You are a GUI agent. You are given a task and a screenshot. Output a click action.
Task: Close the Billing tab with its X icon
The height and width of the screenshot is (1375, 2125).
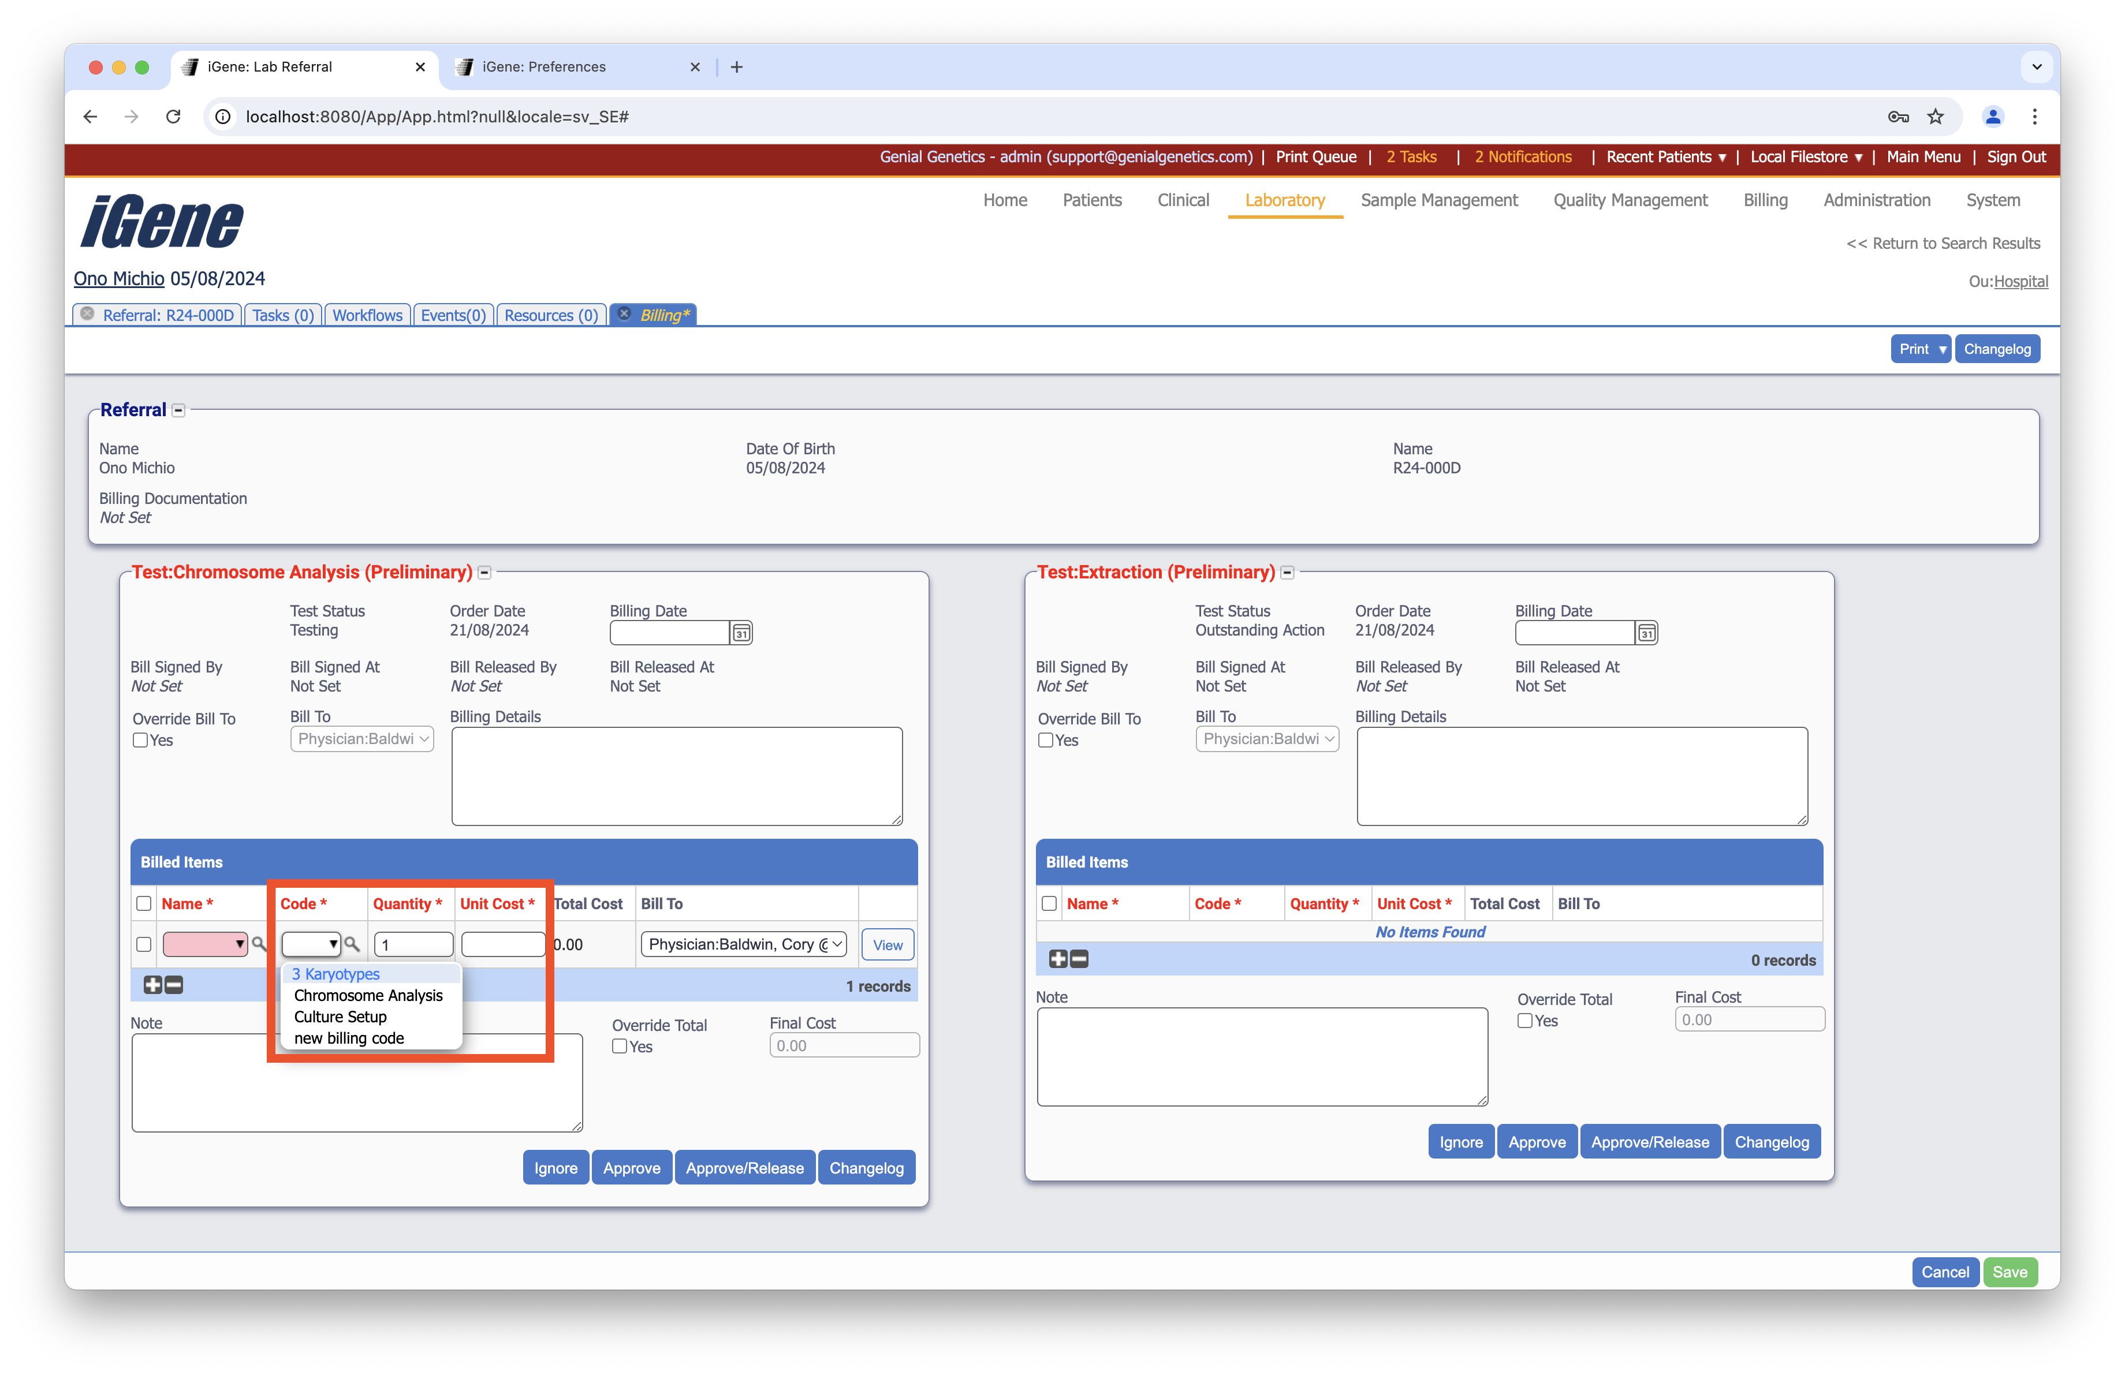point(625,314)
